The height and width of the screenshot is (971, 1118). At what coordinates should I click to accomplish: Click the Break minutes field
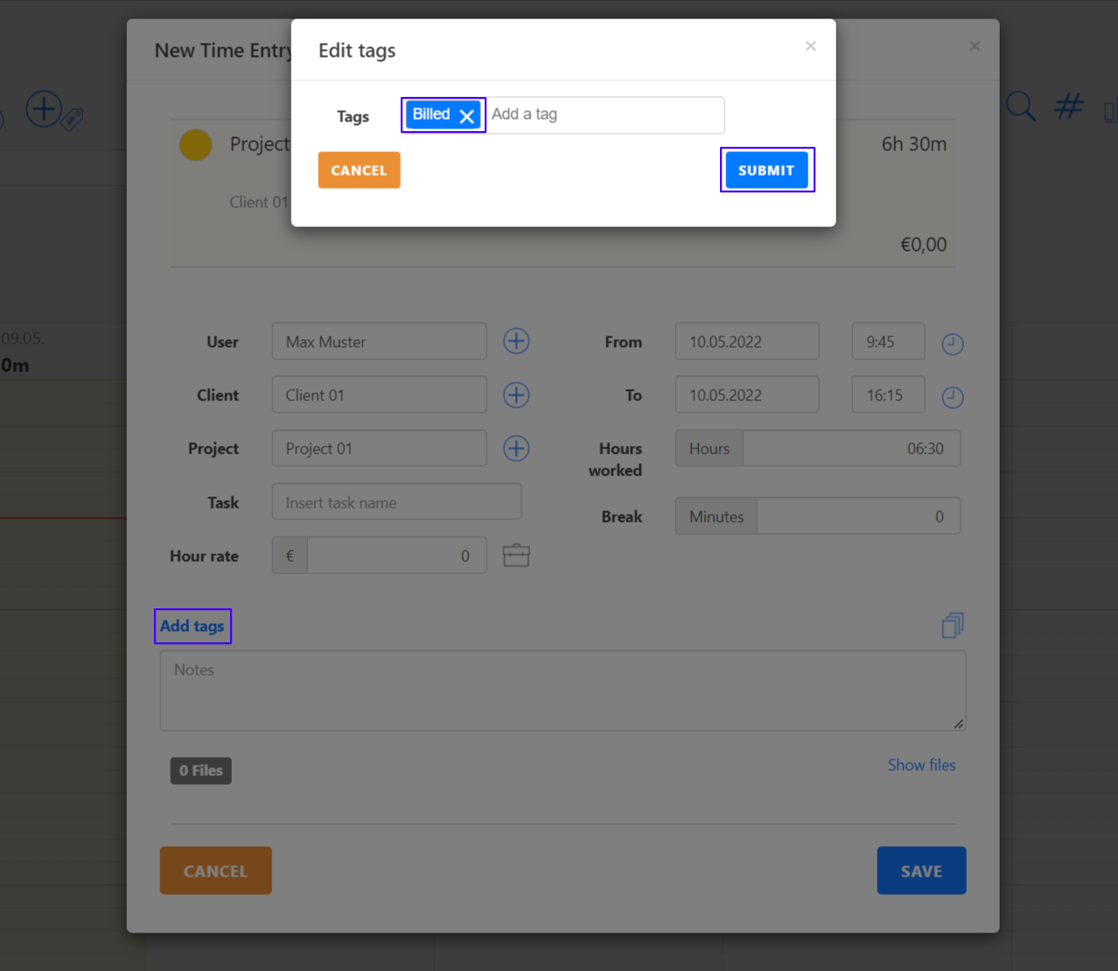[859, 517]
